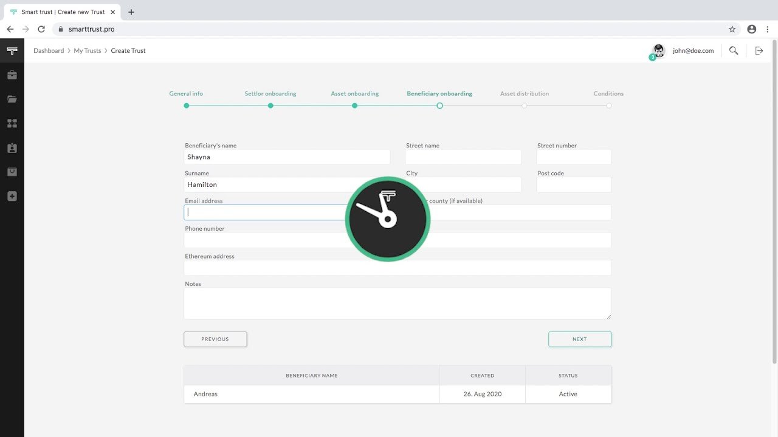Select the Conditions step marker
This screenshot has width=778, height=437.
608,106
